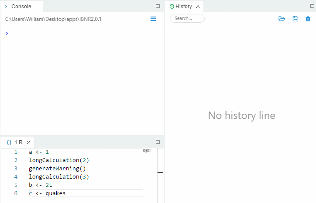Viewport: 316px width, 203px height.
Task: Open the console hamburger menu
Action: click(x=153, y=19)
